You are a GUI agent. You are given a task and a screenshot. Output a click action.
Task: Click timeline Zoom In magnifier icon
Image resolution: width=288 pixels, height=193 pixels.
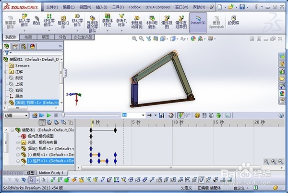tap(274, 162)
